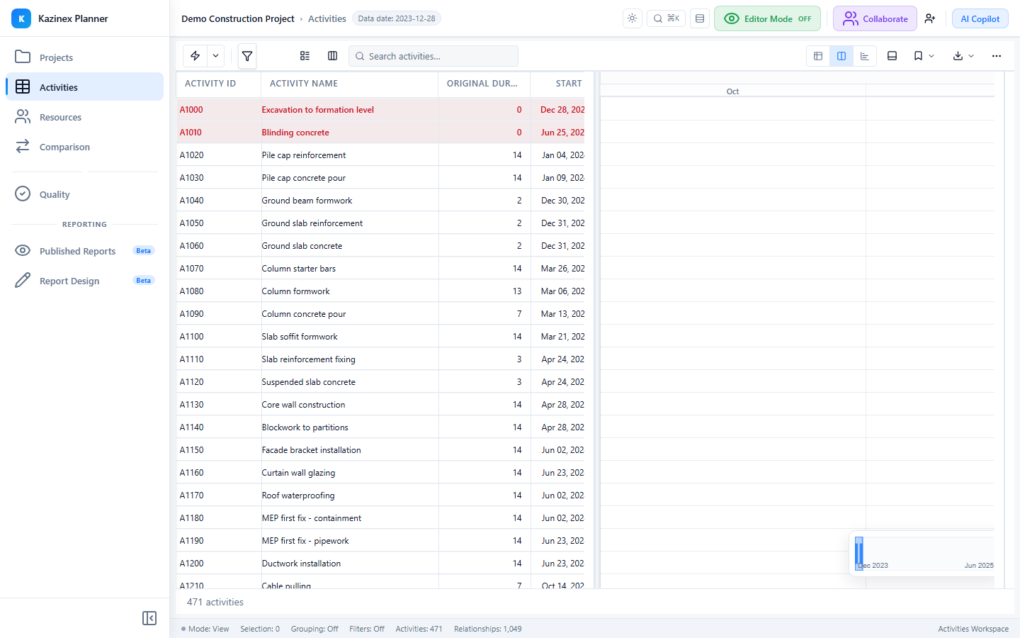Click the export download icon
Viewport: 1020px width, 638px height.
point(958,56)
